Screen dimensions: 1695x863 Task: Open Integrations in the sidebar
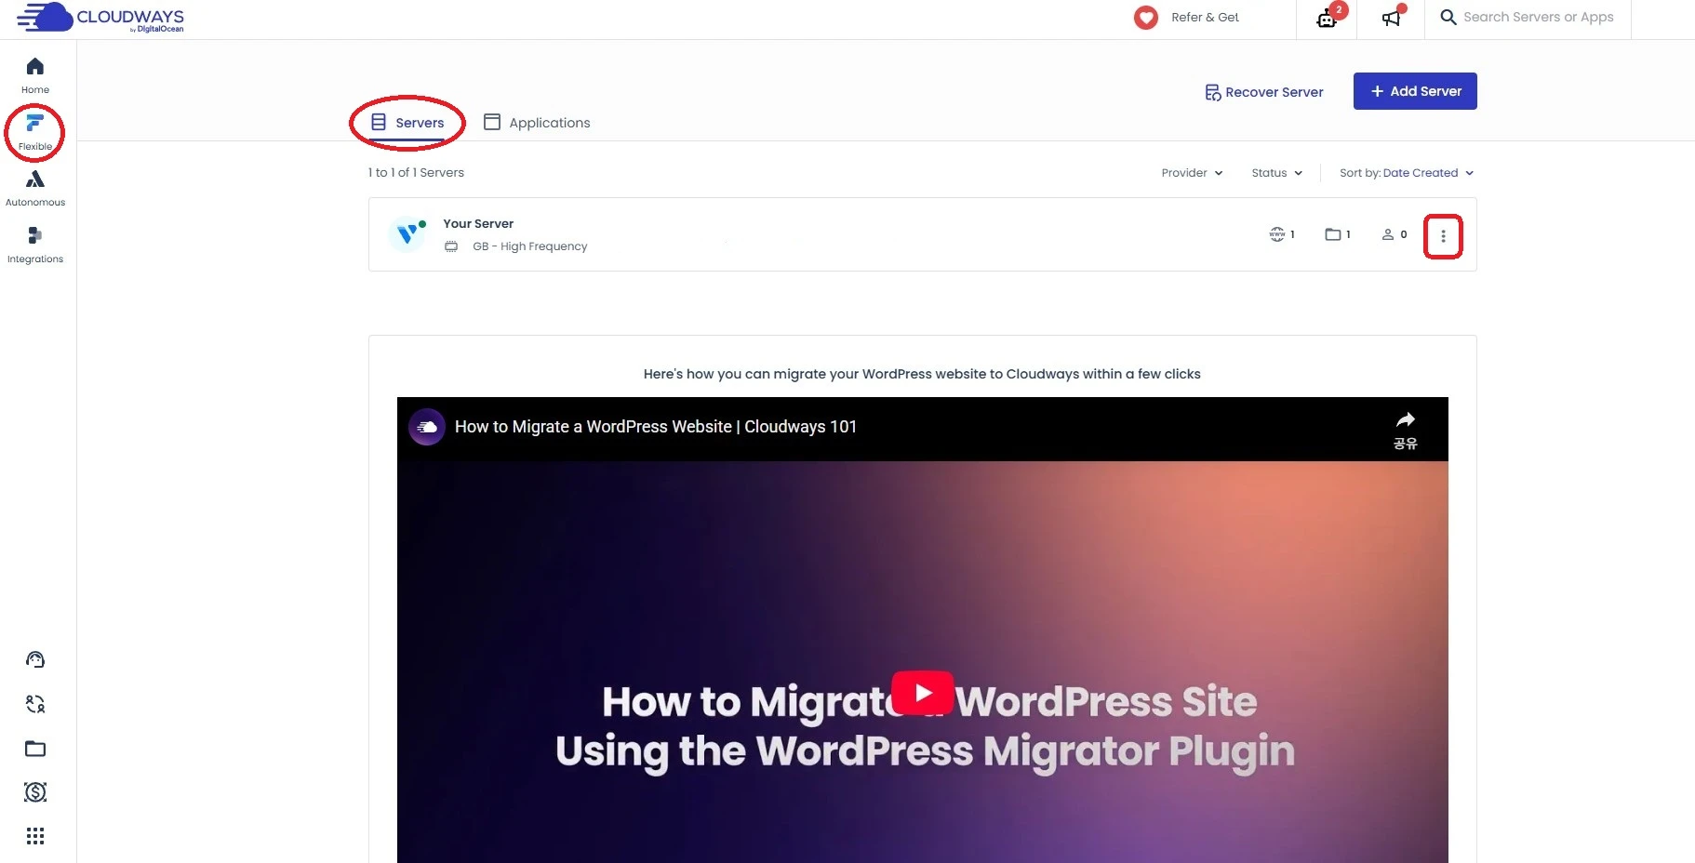tap(35, 245)
